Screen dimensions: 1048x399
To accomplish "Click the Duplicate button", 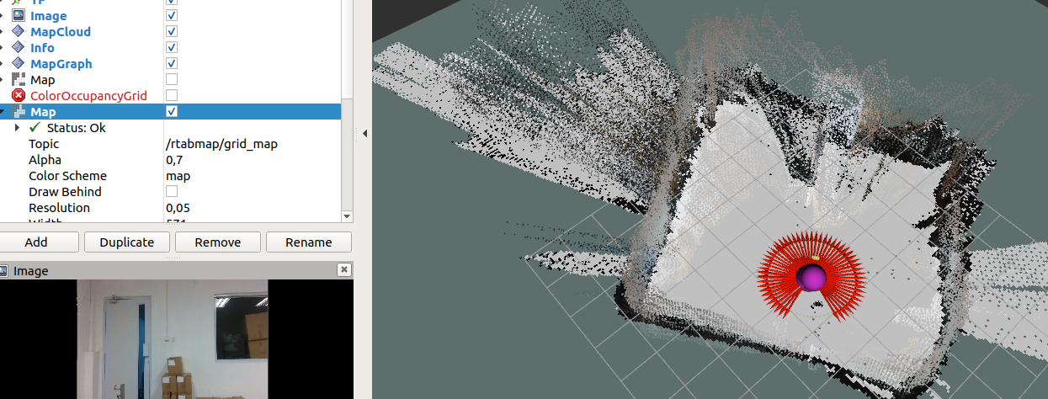I will tap(127, 242).
